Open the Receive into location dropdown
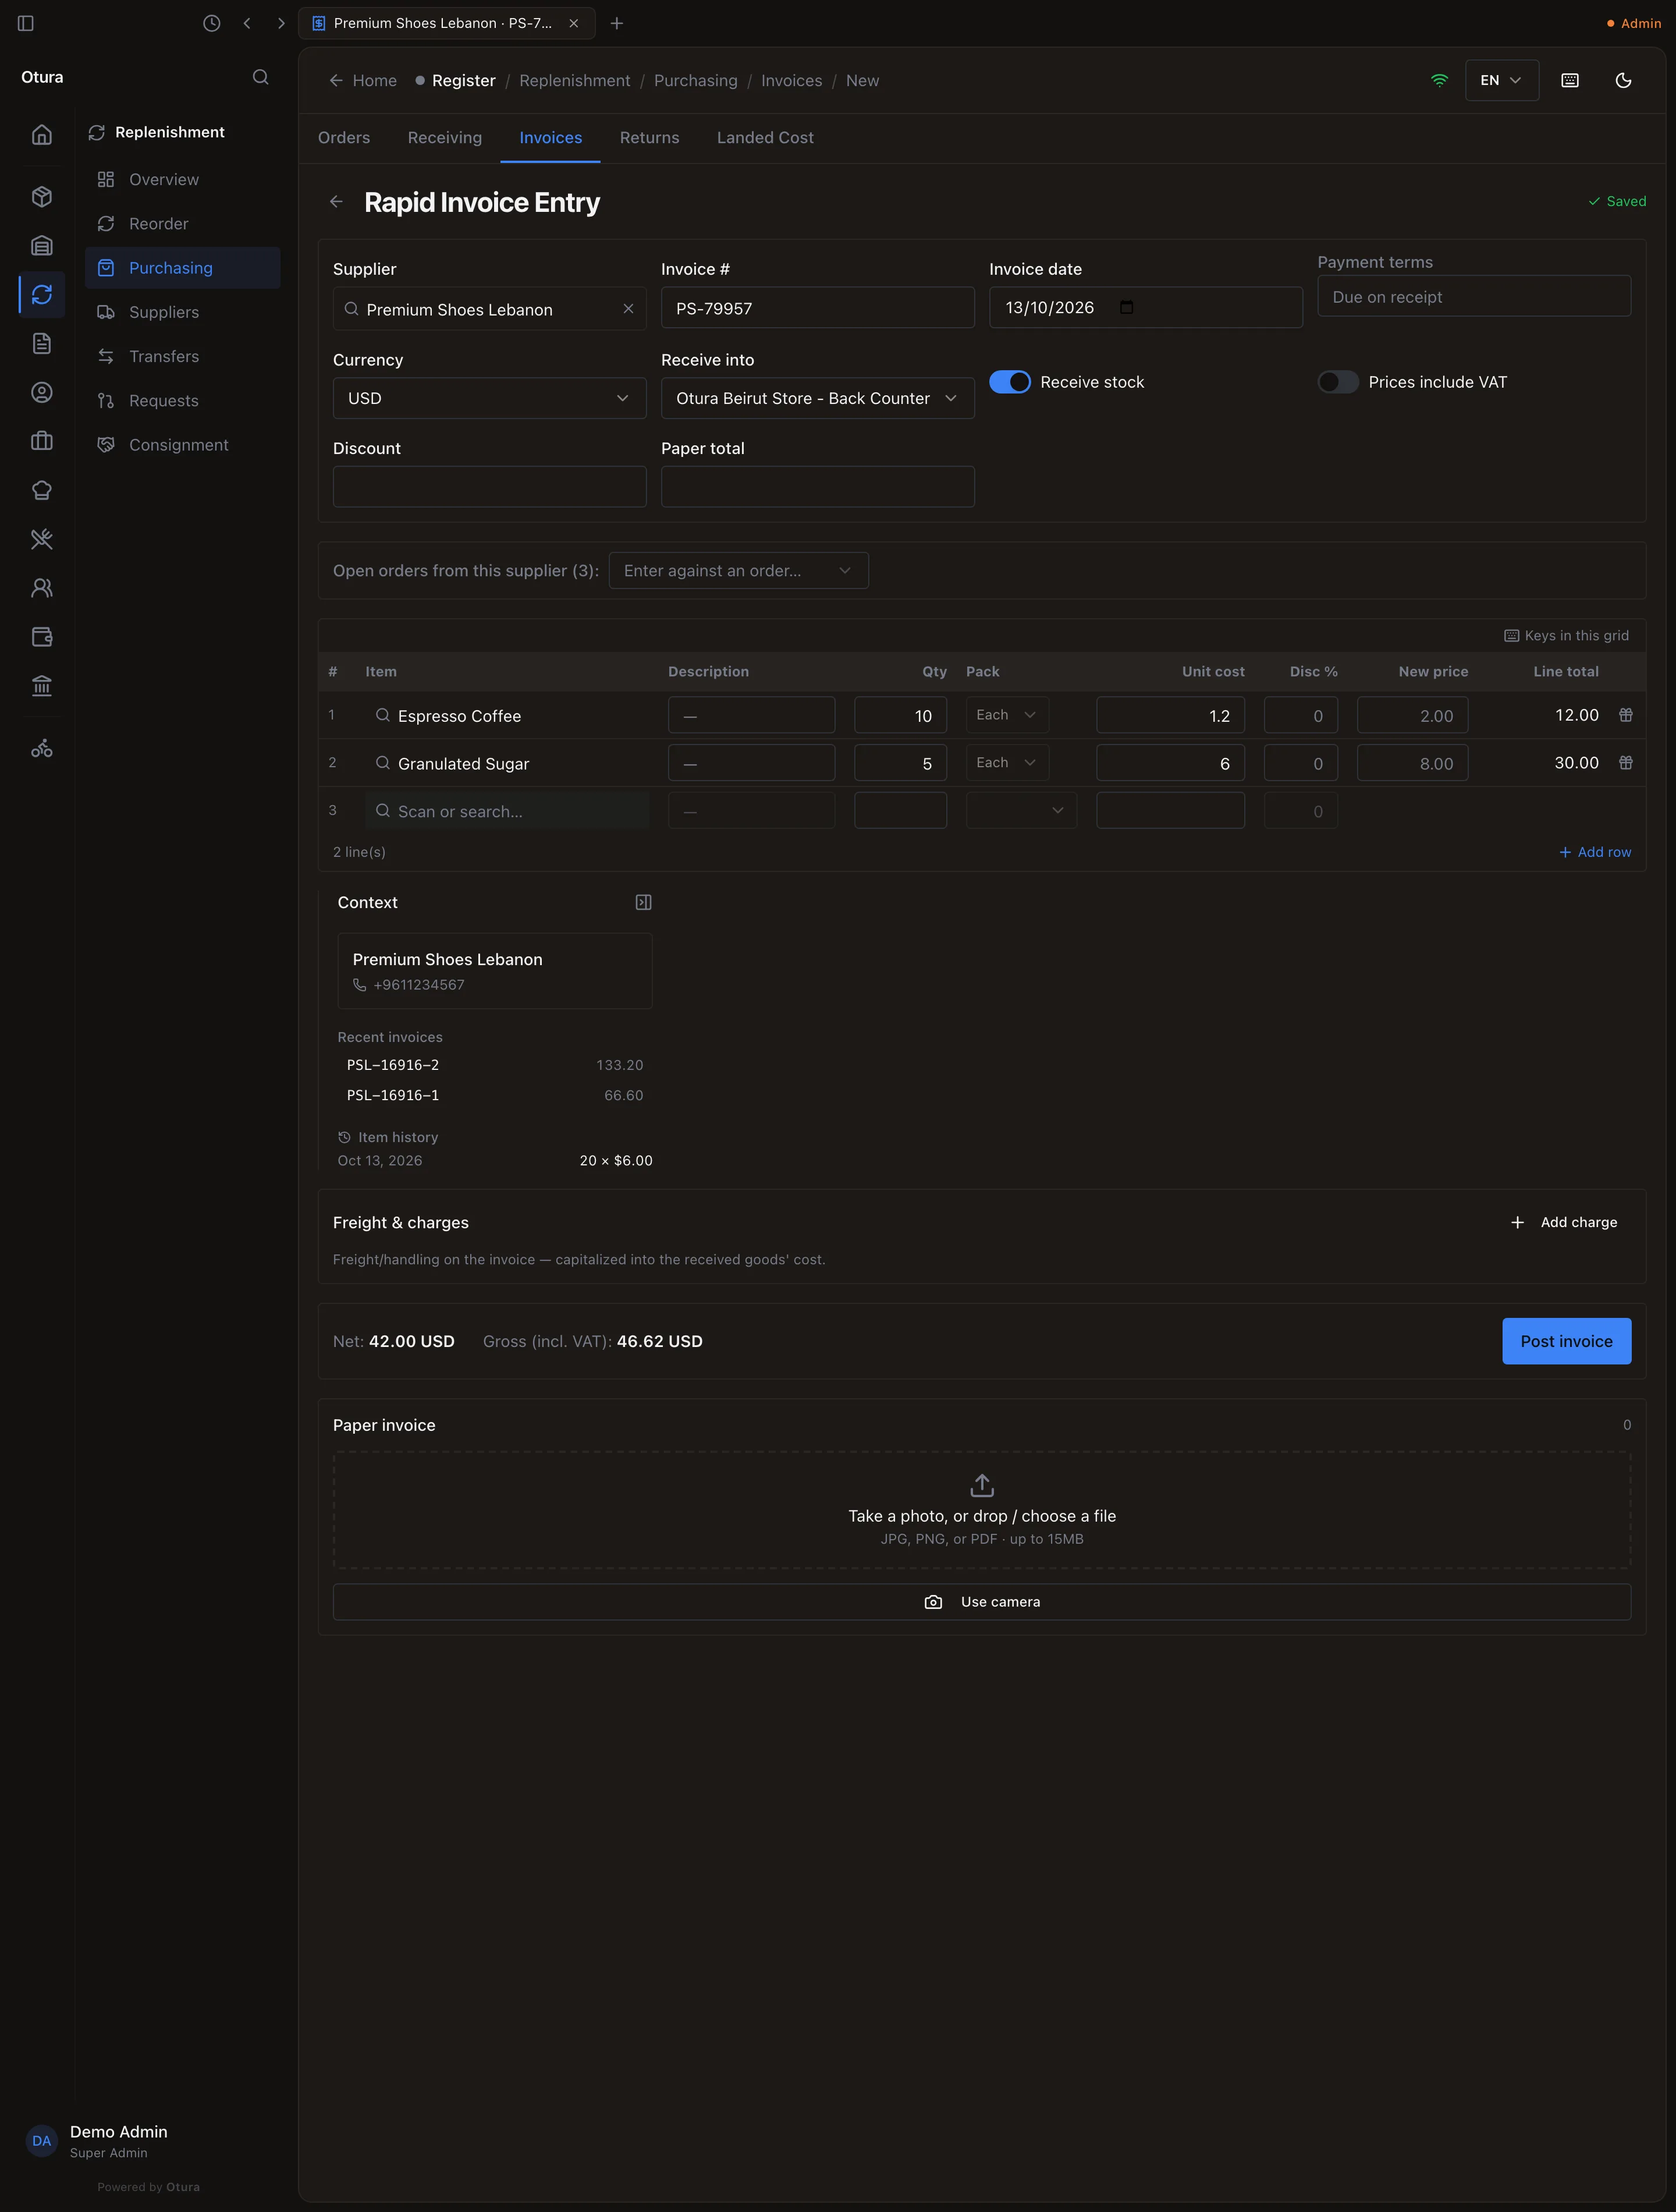 point(817,398)
